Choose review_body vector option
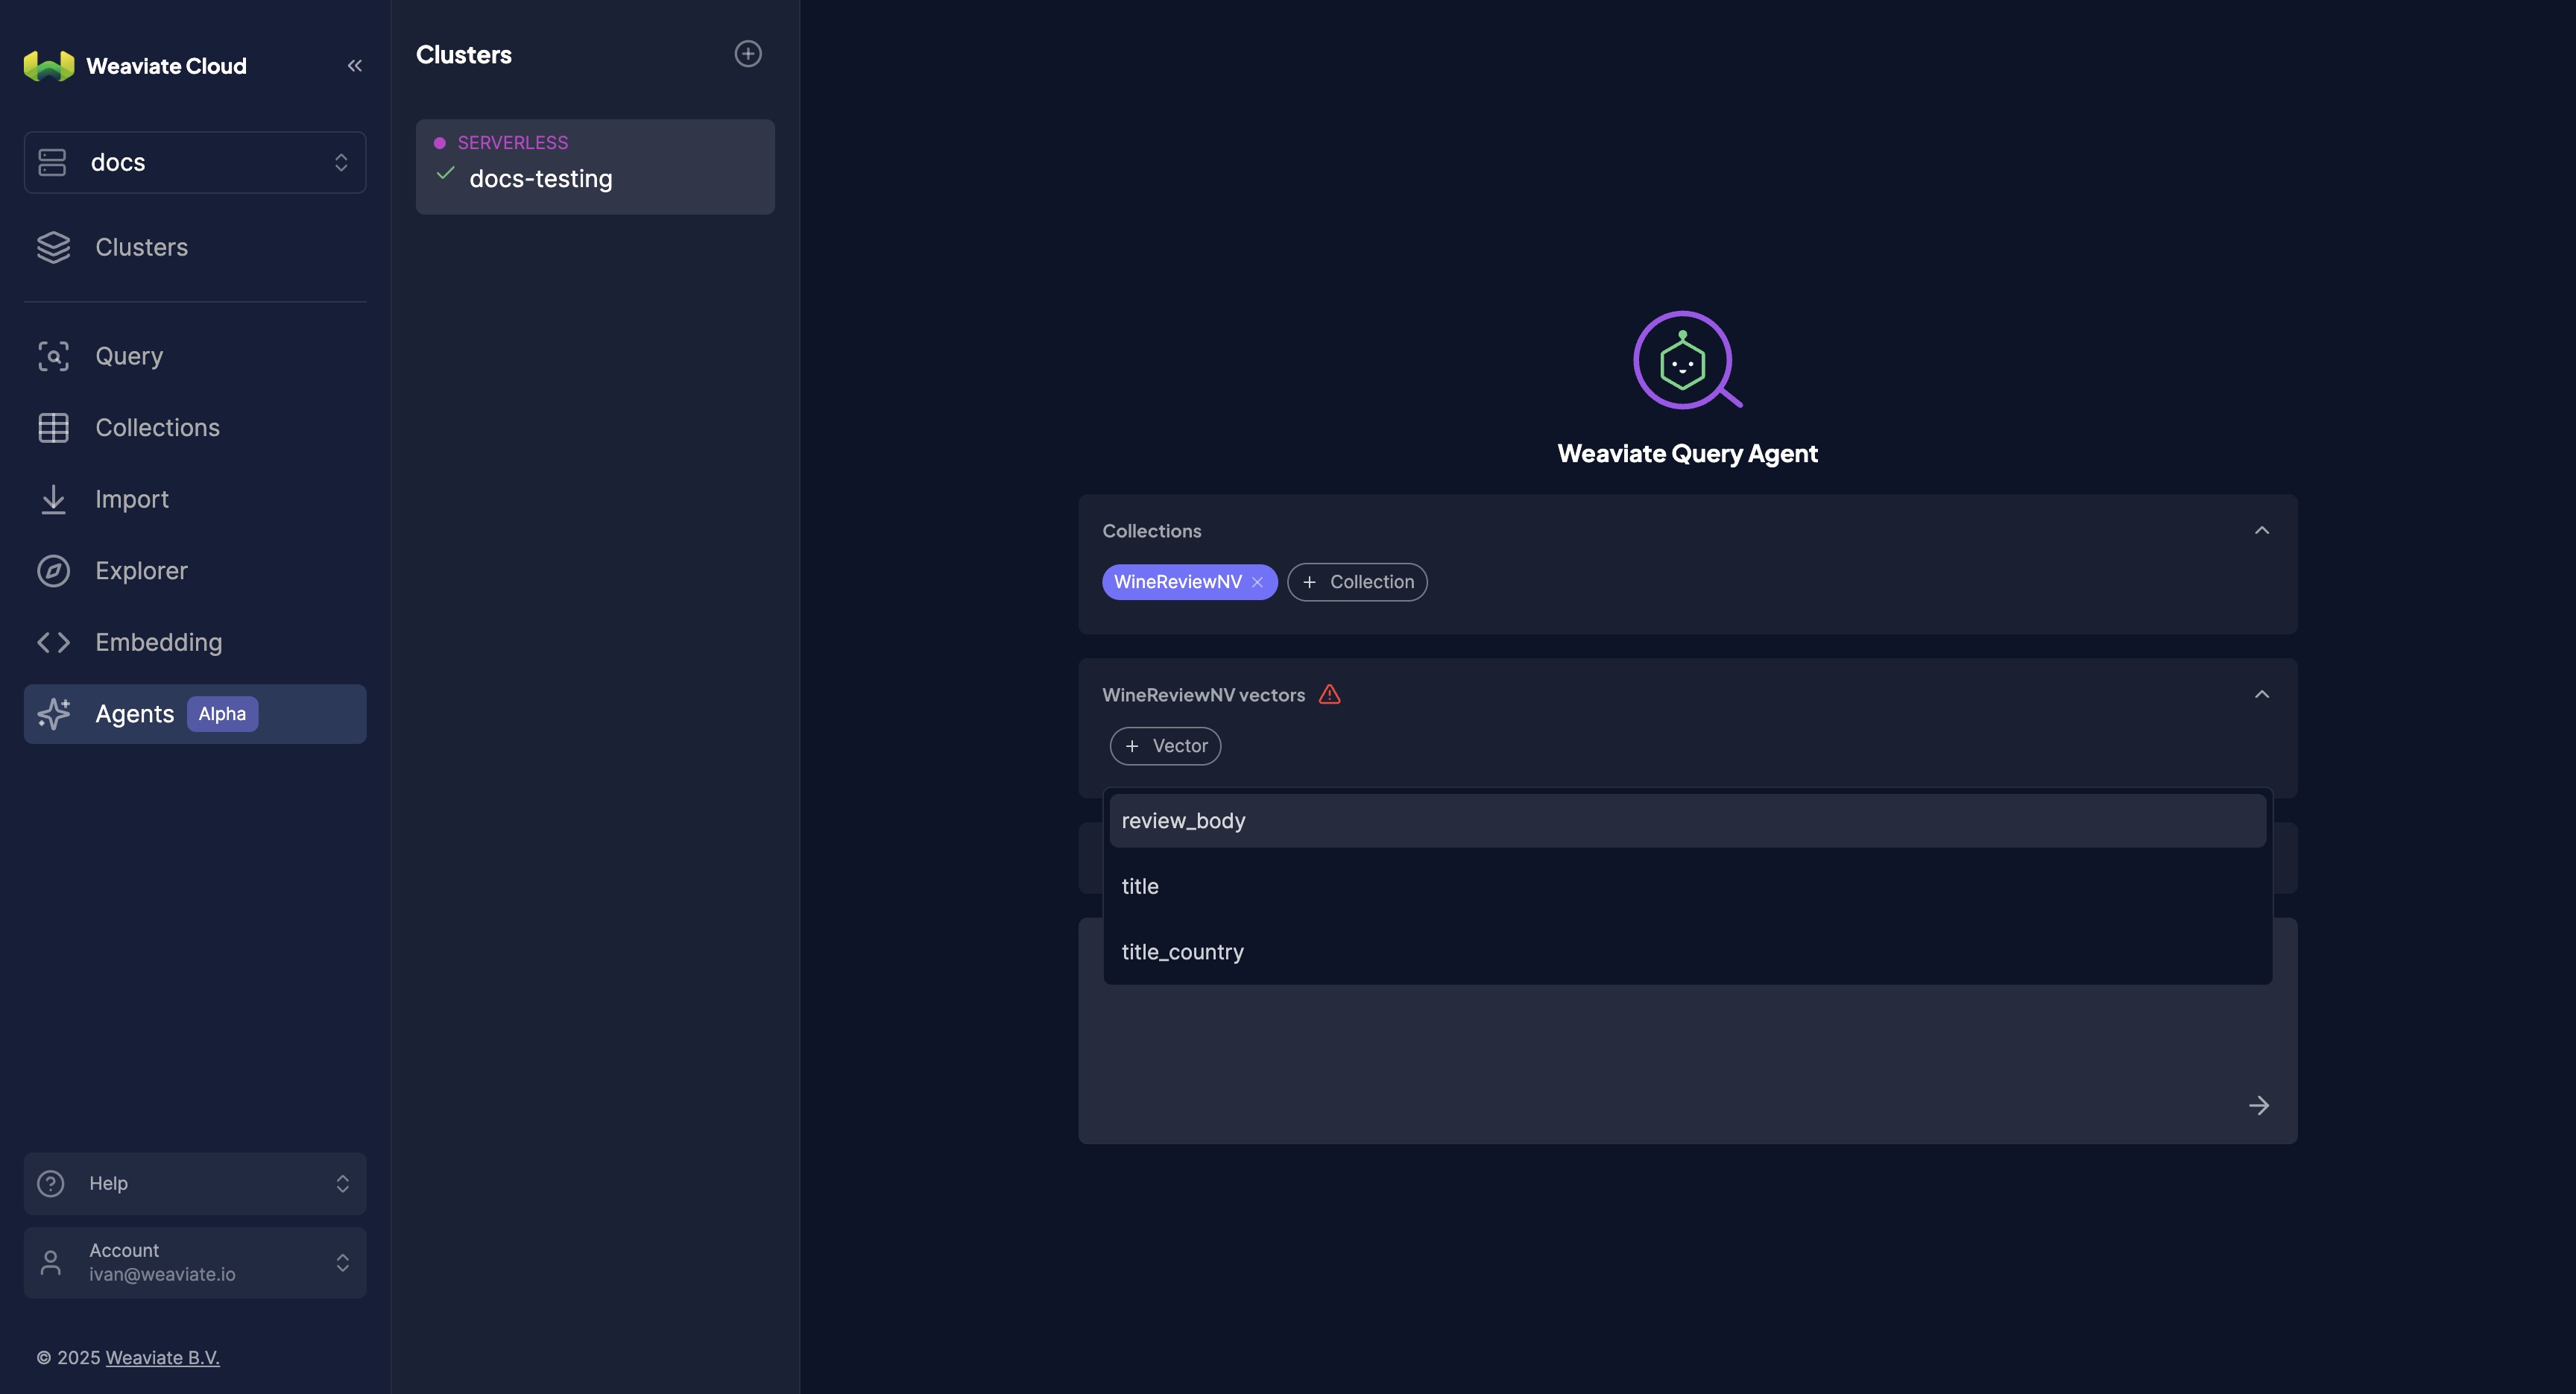 [1687, 821]
